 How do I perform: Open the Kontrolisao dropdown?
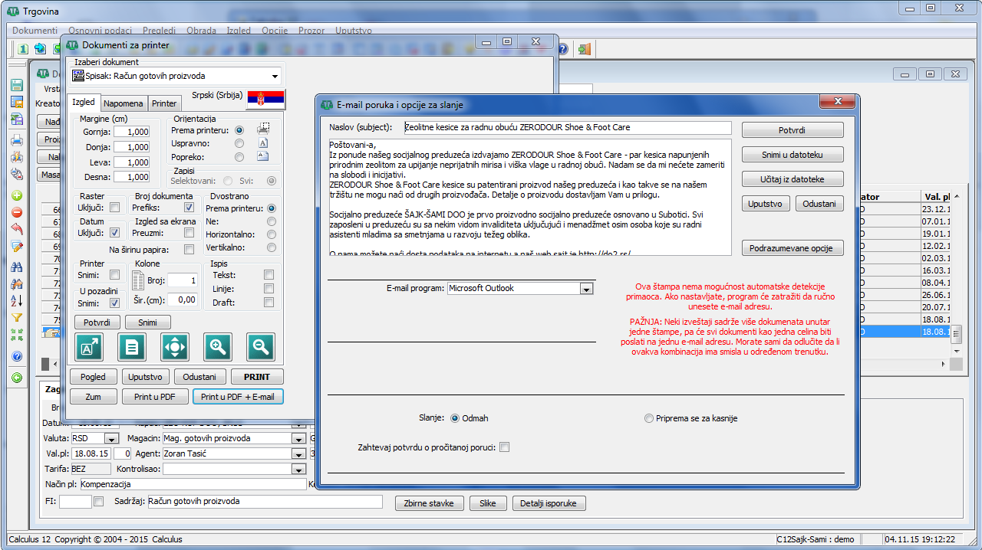[x=298, y=469]
